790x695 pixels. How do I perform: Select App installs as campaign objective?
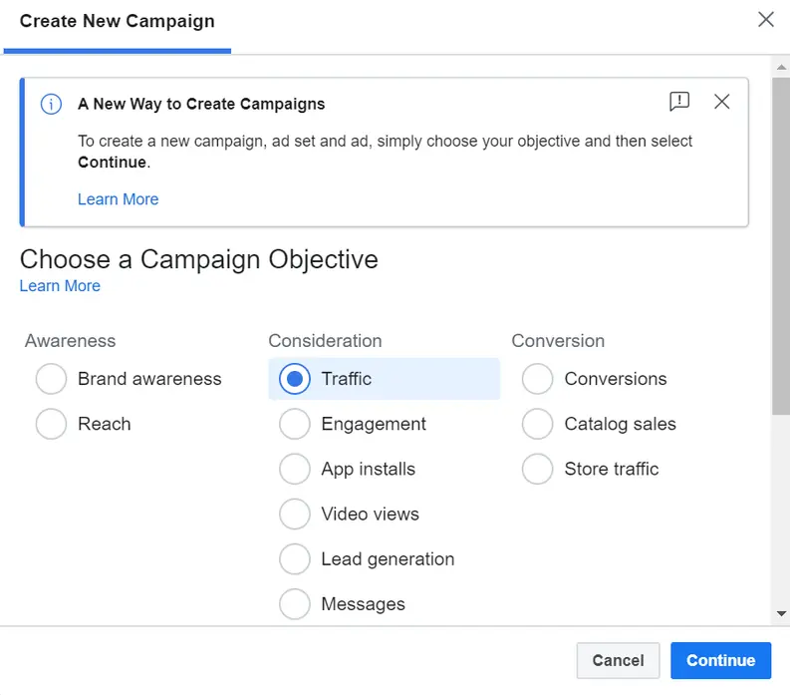(295, 469)
